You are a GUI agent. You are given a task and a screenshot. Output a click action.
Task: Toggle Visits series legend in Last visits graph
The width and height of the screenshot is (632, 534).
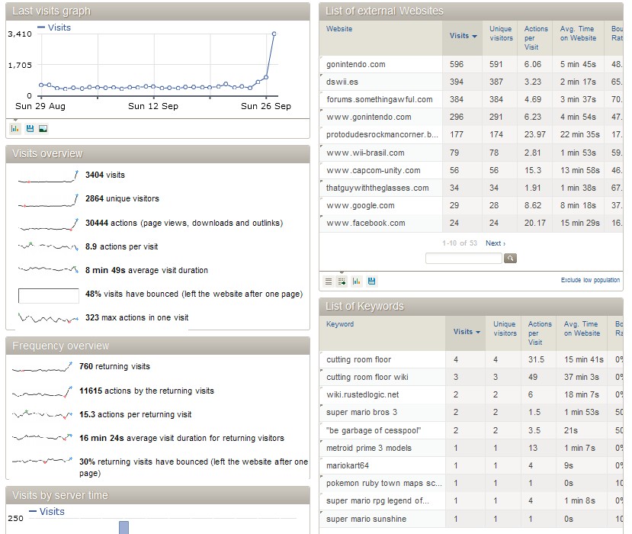click(54, 27)
